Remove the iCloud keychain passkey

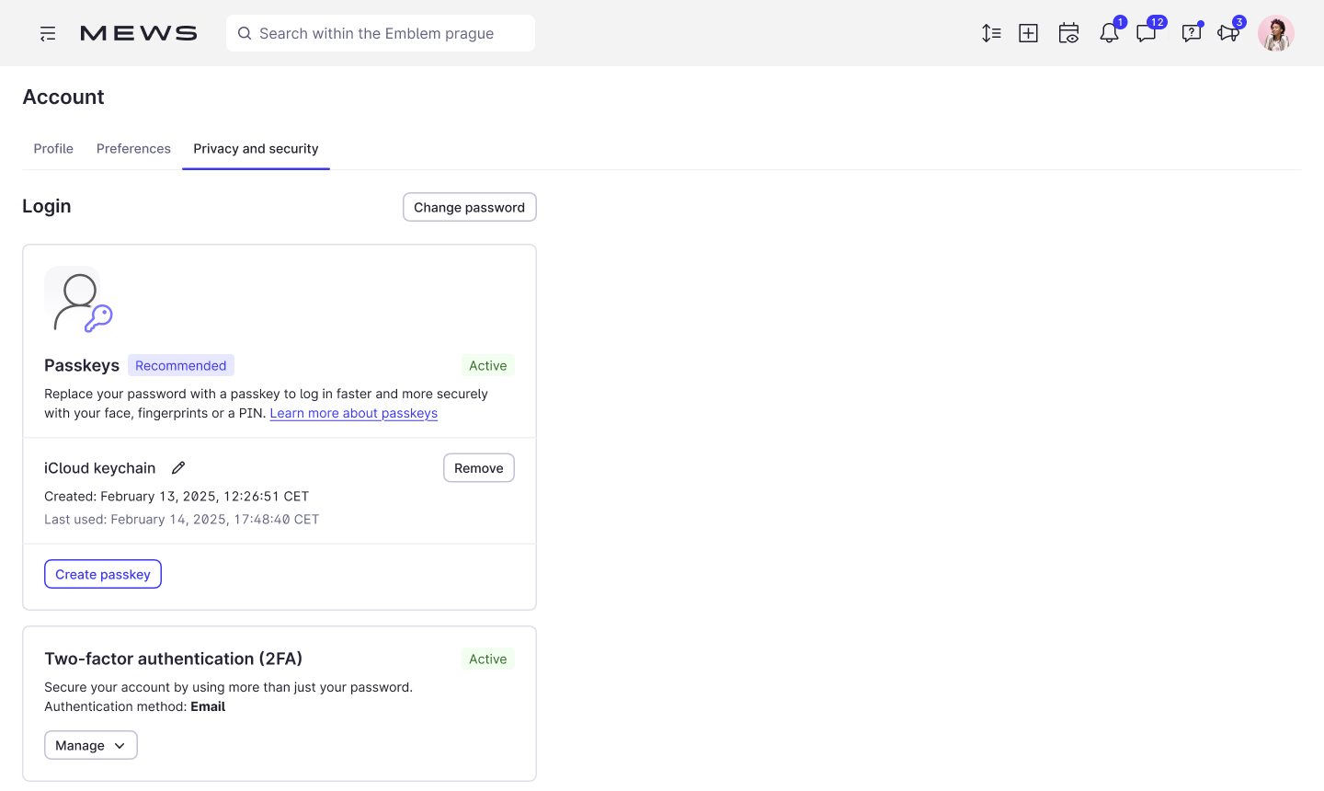(x=478, y=467)
